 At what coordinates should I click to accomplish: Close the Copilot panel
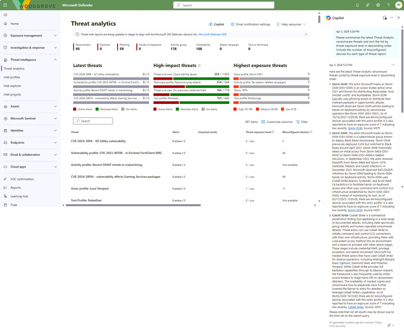[399, 18]
